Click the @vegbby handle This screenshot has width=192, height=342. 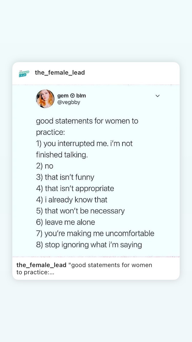pos(69,102)
